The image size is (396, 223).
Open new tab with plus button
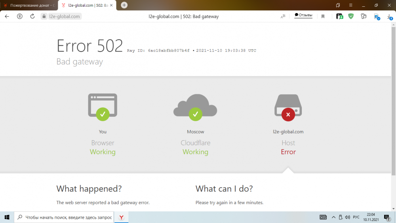click(x=124, y=5)
